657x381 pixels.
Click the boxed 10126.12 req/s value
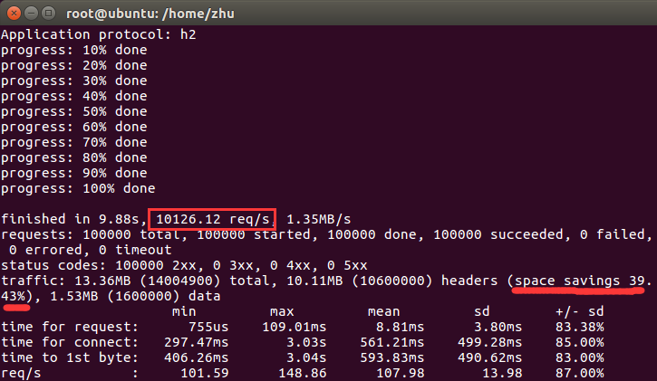212,219
